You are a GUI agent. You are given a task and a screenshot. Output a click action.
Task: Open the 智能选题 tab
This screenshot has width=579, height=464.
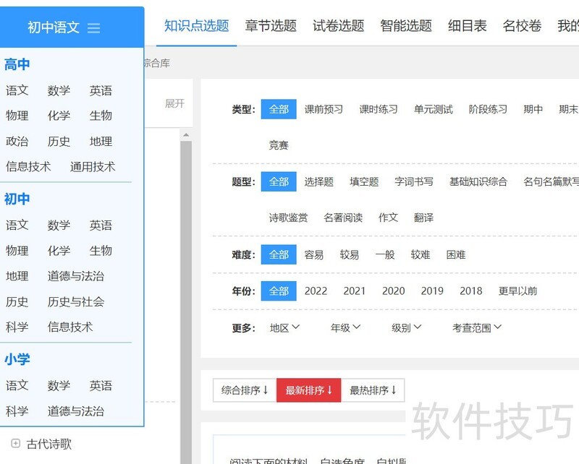coord(406,26)
